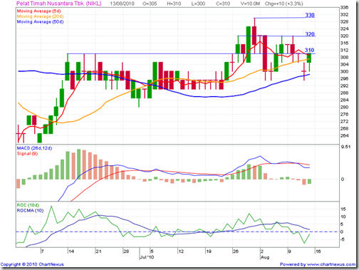Click the 26 date tick label
The height and width of the screenshot is (270, 359).
click(235, 251)
